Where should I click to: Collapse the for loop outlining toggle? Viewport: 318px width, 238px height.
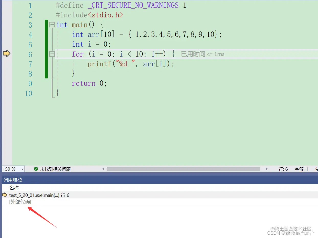(52, 54)
